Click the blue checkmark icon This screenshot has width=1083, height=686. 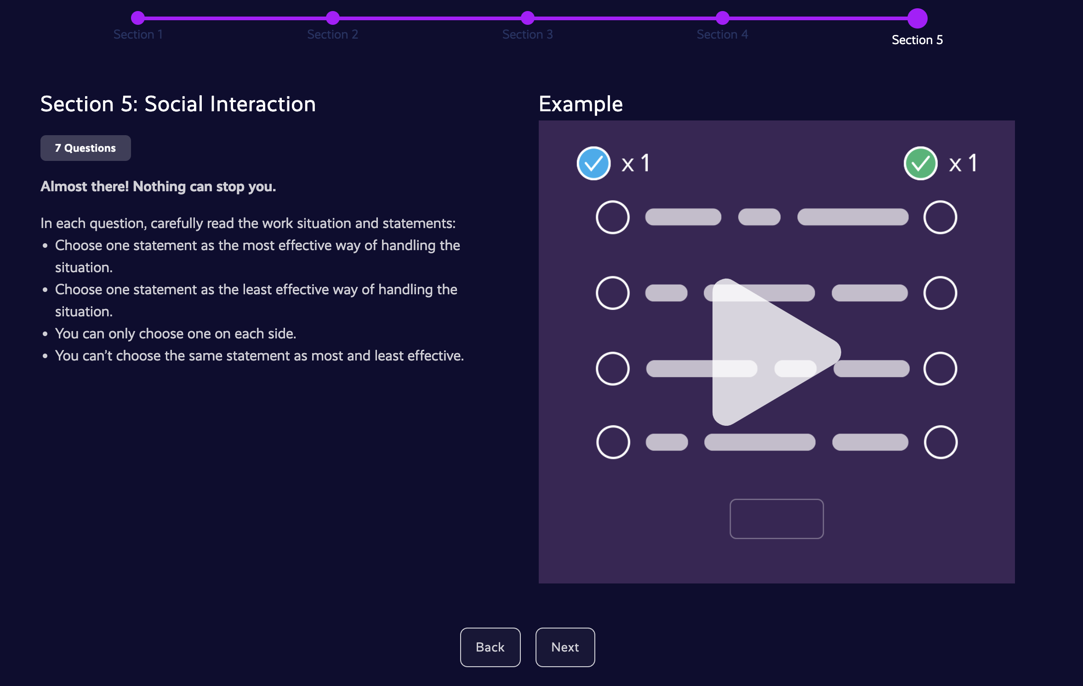593,163
